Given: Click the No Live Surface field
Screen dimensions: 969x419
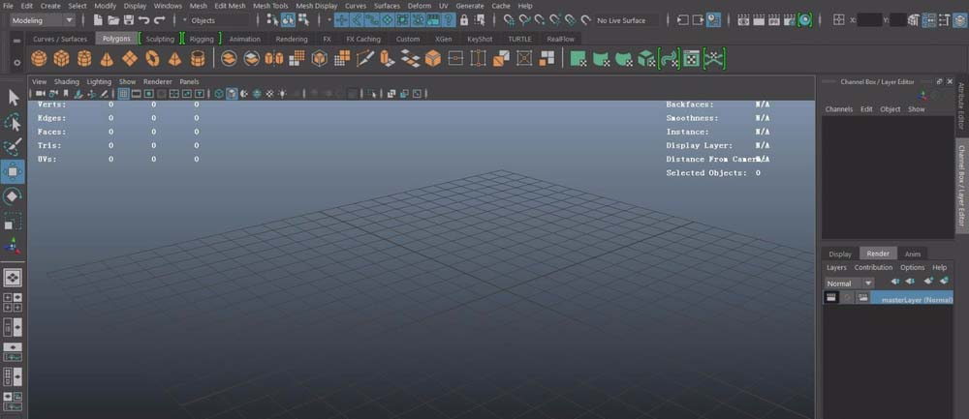Looking at the screenshot, I should point(620,19).
